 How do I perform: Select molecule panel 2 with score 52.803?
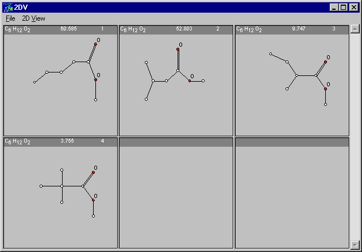pyautogui.click(x=176, y=81)
